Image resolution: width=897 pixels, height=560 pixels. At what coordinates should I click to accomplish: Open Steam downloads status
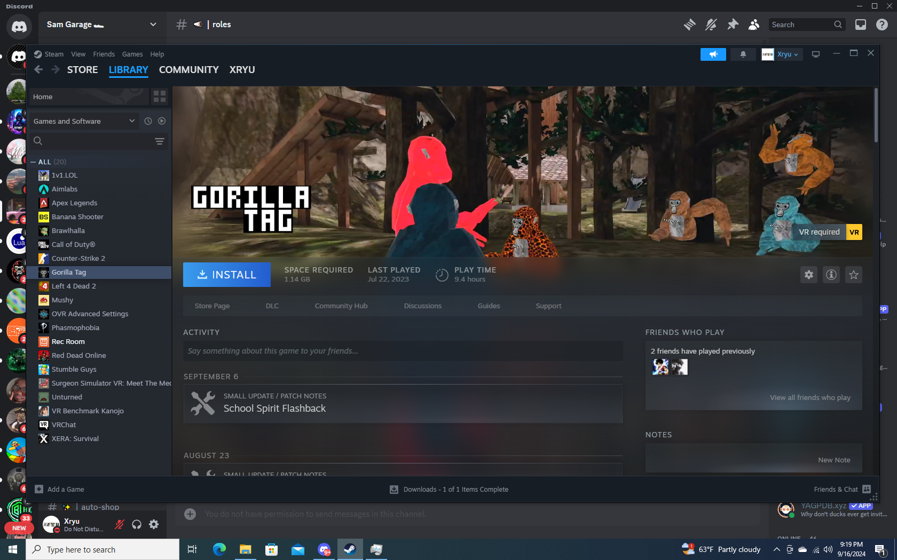point(449,489)
